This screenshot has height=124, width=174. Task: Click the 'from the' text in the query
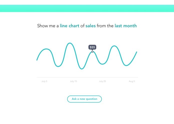(105, 26)
